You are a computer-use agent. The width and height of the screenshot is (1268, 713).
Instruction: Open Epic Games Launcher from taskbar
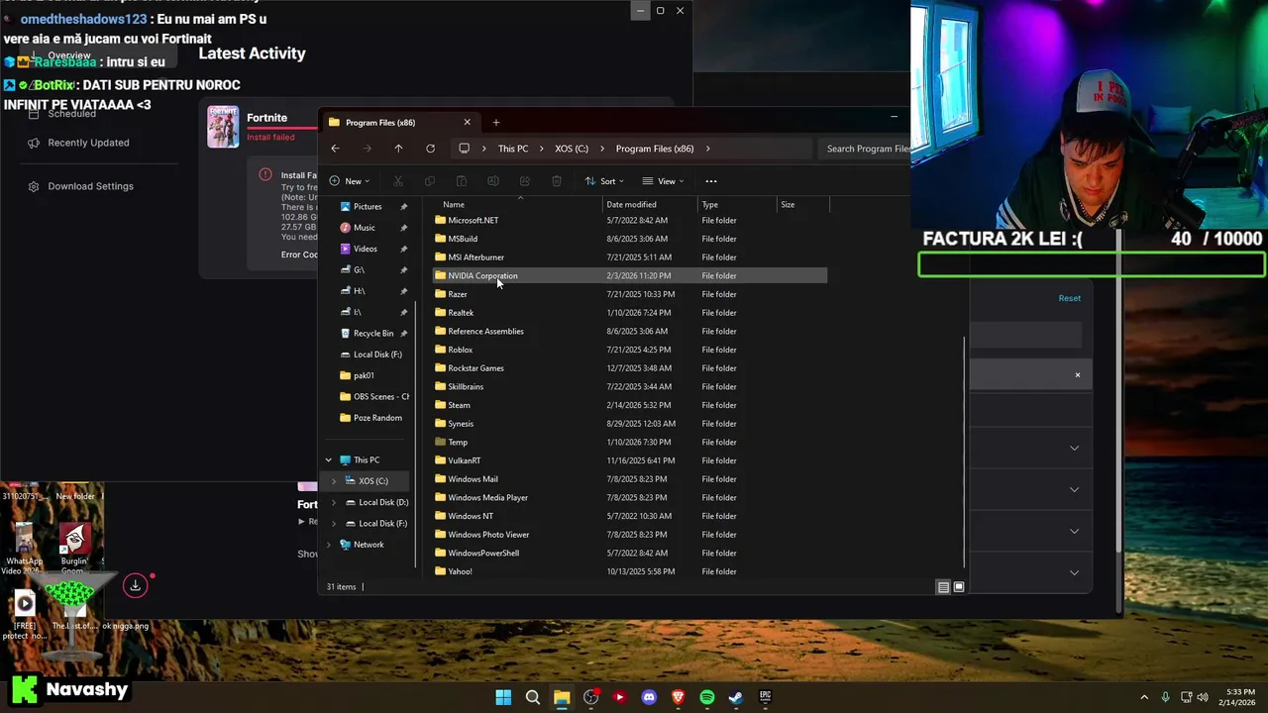coord(765,697)
